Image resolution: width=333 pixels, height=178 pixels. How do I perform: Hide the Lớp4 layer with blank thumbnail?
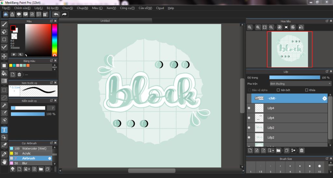click(x=249, y=108)
